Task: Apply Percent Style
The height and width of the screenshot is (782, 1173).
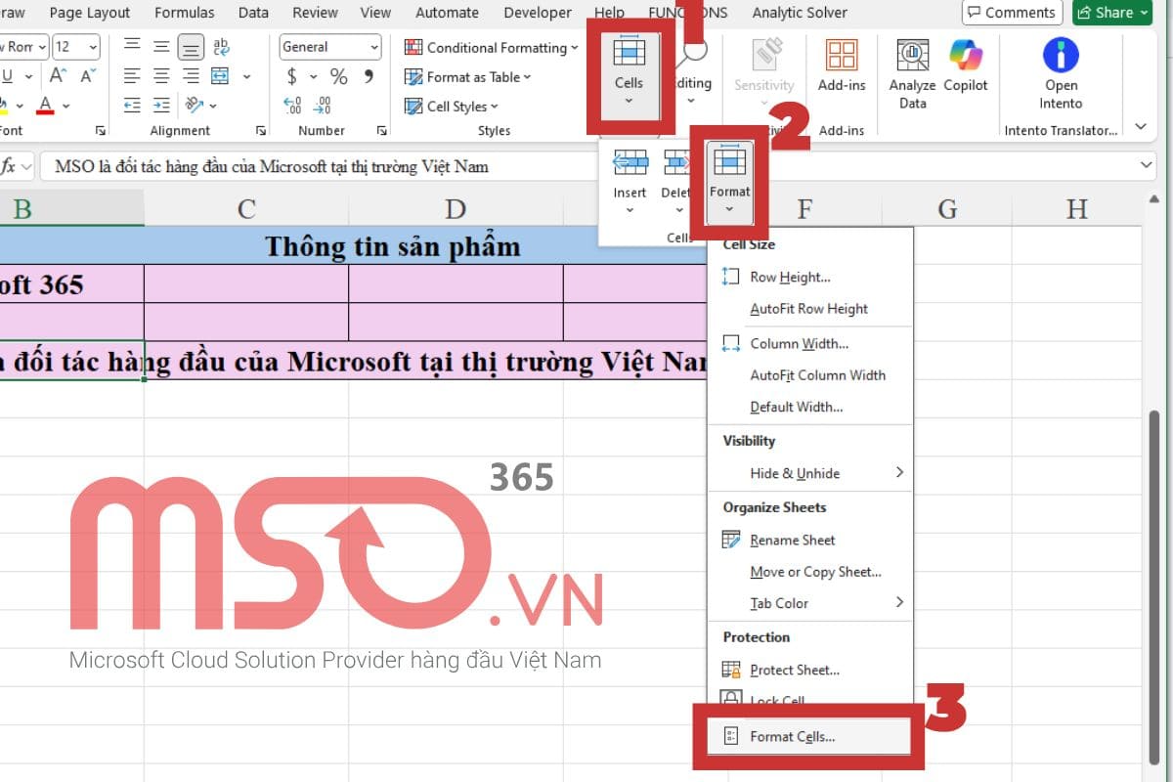Action: pos(339,76)
